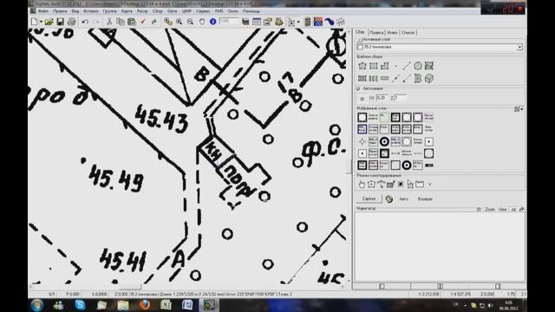Viewport: 555px width, 312px height.
Task: Click the navigator All button
Action: point(513,210)
